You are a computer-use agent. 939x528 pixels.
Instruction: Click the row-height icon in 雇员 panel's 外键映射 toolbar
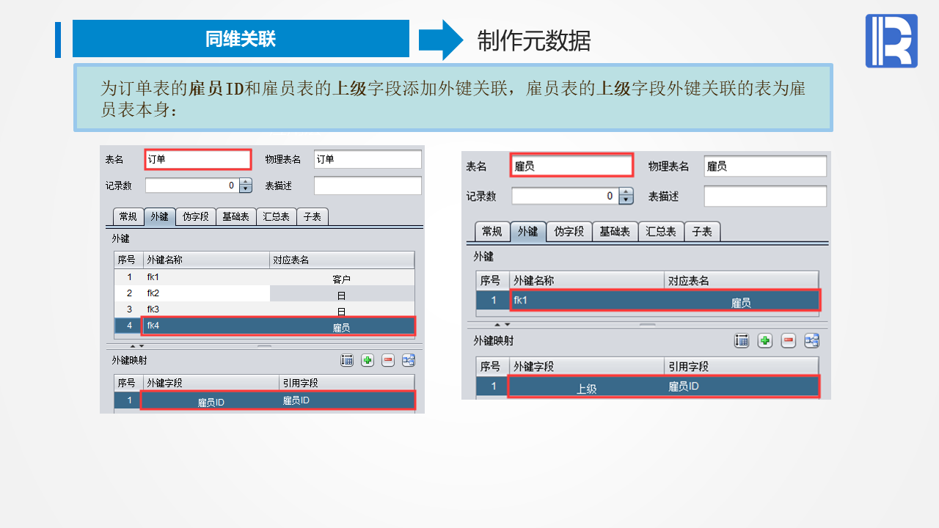point(742,340)
